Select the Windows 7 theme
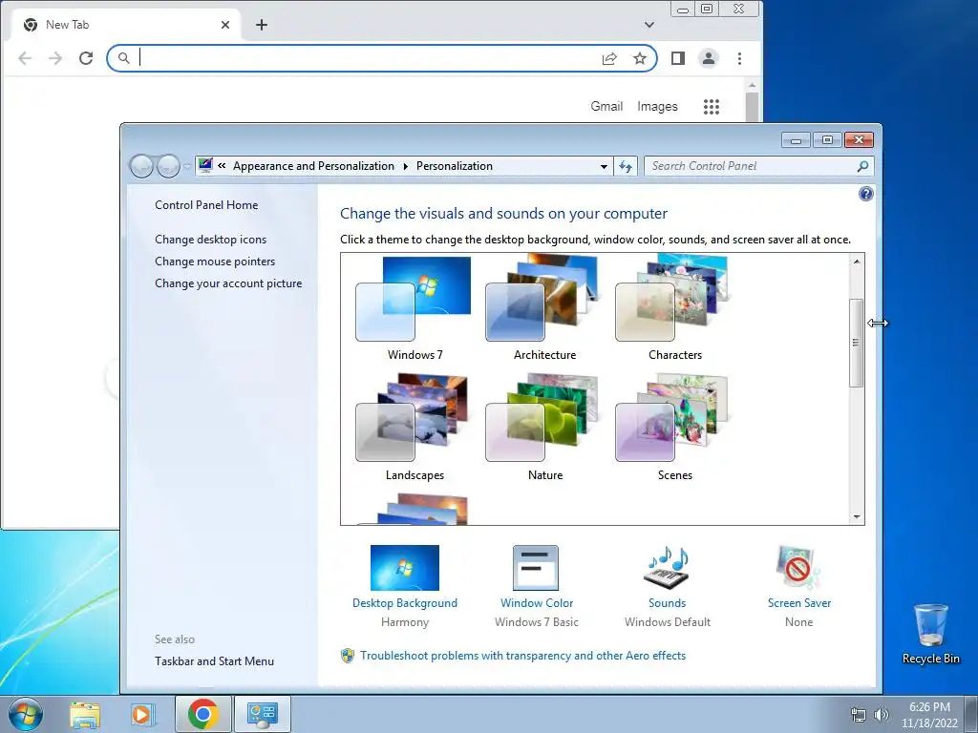 415,308
